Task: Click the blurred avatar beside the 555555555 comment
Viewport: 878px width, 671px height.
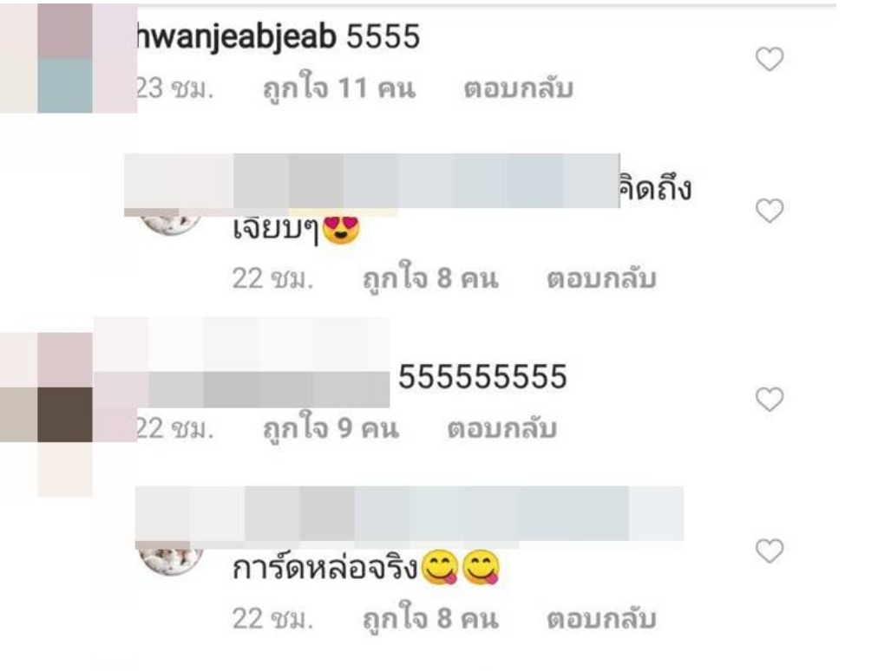Action: tap(69, 388)
